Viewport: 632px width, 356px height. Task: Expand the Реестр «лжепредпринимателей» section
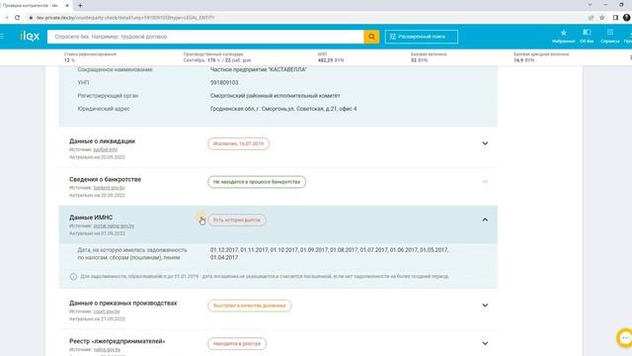click(x=485, y=343)
